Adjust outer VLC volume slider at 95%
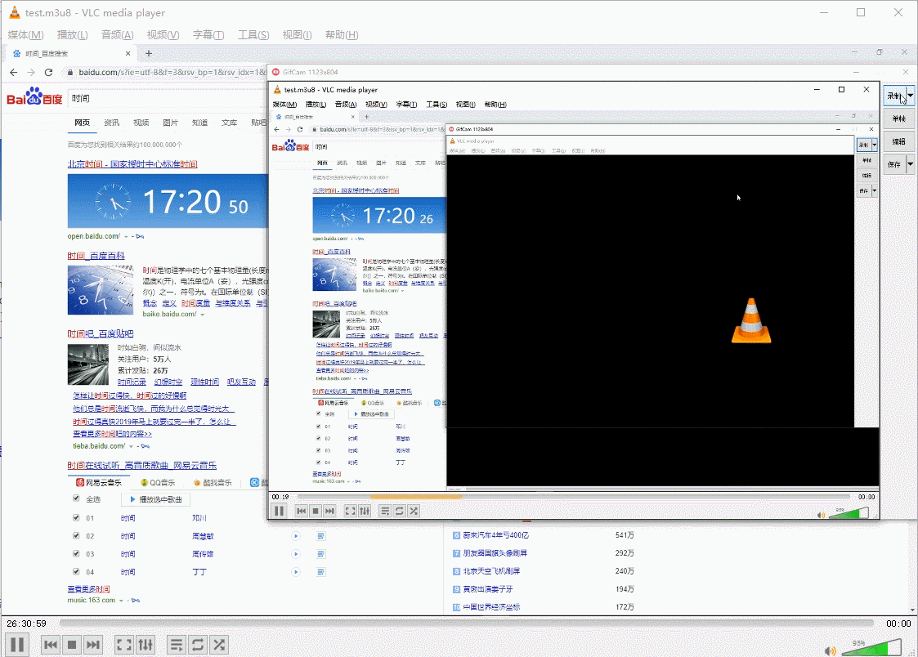The height and width of the screenshot is (657, 918). [871, 648]
